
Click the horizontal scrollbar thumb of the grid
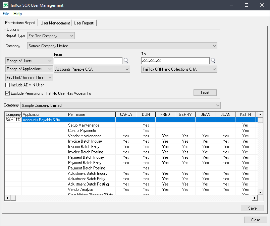[x=13, y=198]
